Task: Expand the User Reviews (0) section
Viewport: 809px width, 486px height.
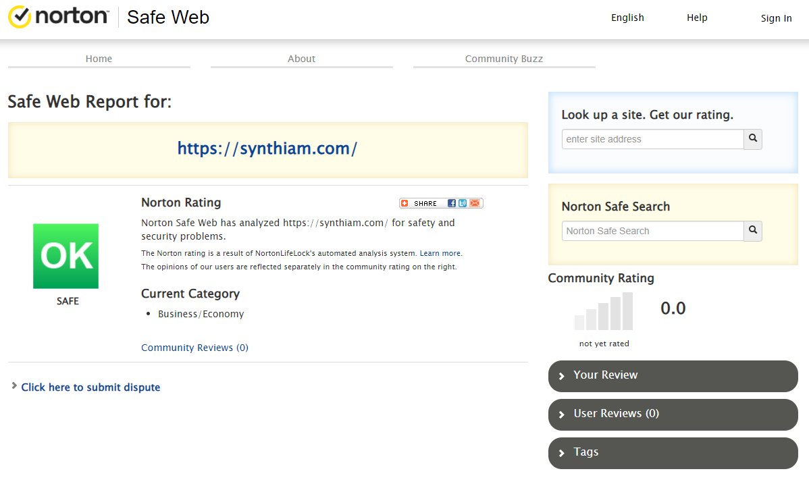Action: (x=673, y=415)
